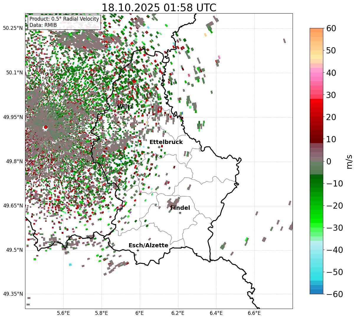Click the 49.8°N latitude label
The width and height of the screenshot is (356, 319).
point(14,161)
